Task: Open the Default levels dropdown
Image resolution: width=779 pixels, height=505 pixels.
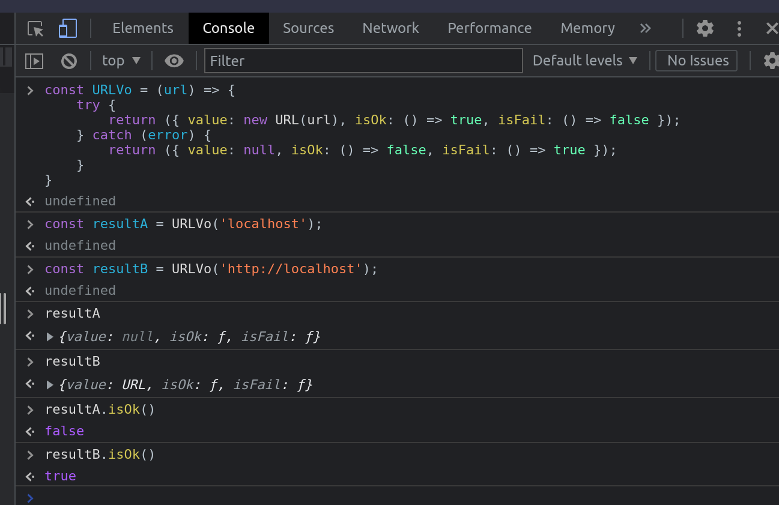Action: pyautogui.click(x=584, y=60)
